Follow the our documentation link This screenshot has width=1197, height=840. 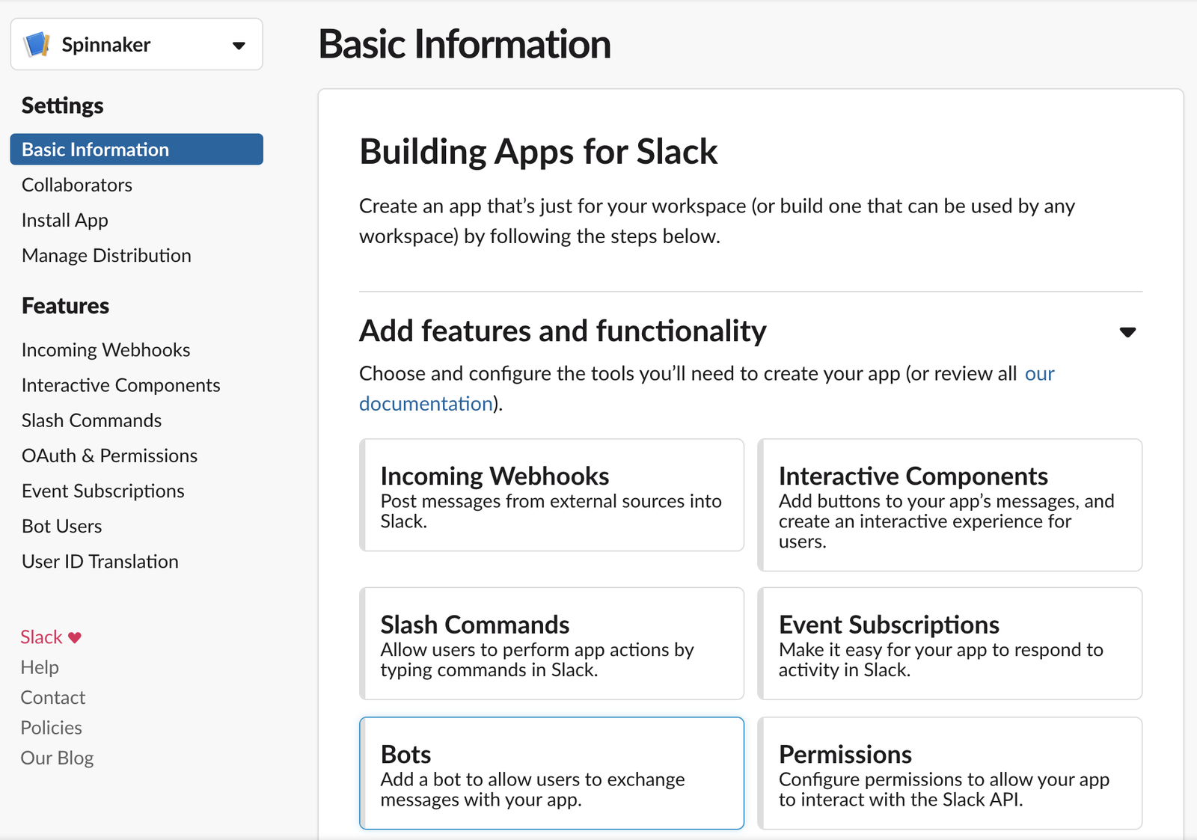point(426,404)
